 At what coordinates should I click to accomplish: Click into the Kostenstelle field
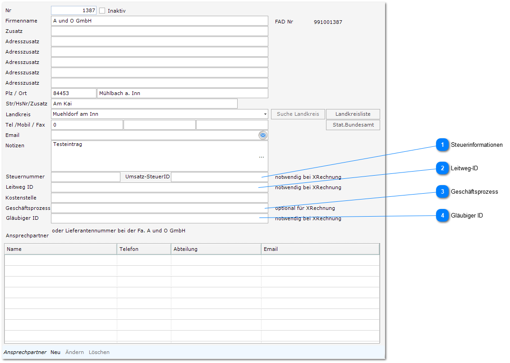[159, 197]
